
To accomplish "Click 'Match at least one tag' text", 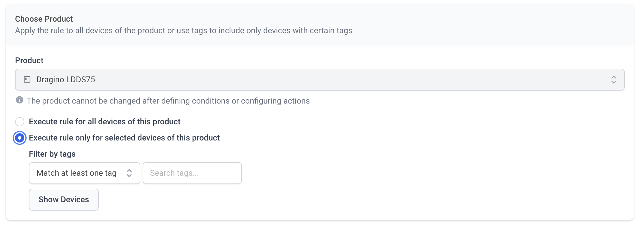I will [x=76, y=173].
